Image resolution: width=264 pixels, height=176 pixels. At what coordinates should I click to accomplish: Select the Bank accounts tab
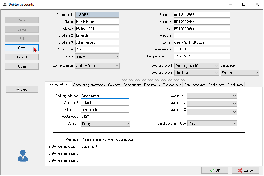pyautogui.click(x=194, y=85)
